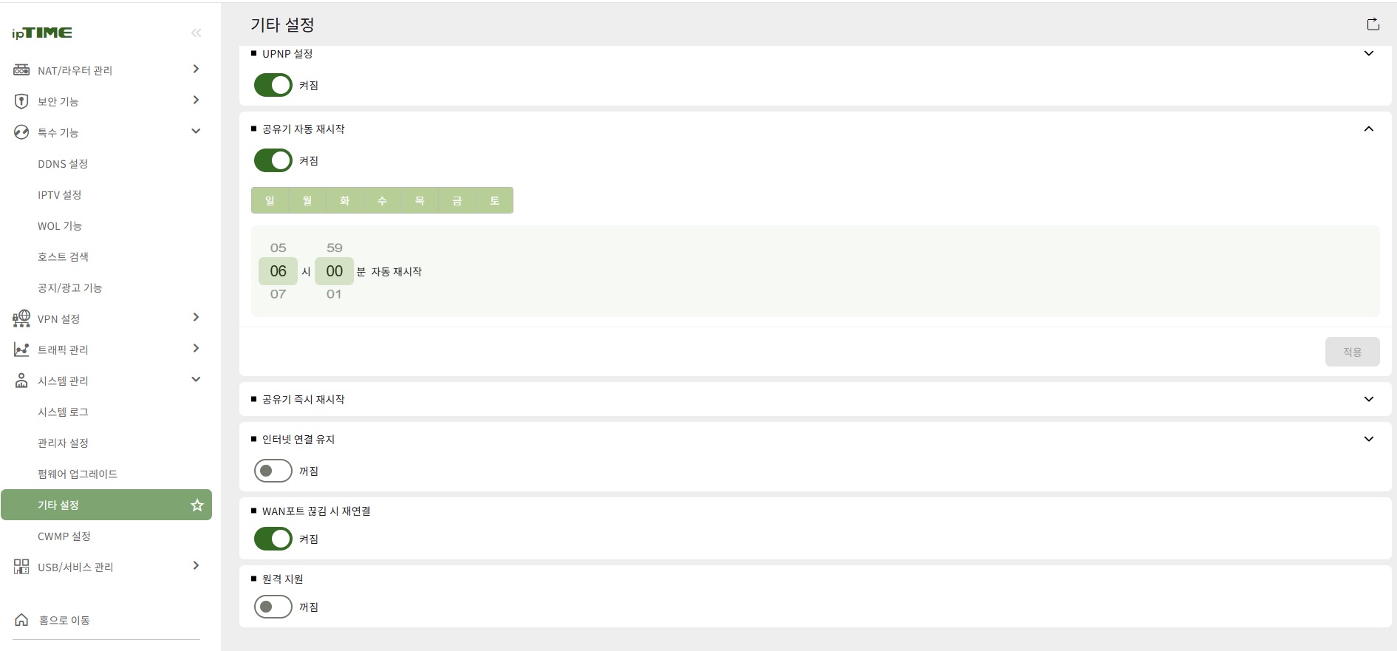
Task: Turn on the 원격 지원 toggle
Action: click(273, 607)
